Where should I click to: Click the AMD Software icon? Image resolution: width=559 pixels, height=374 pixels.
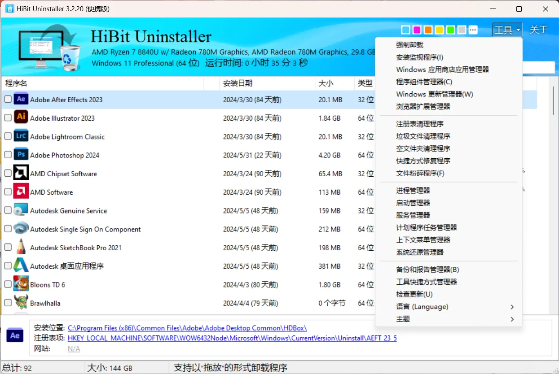tap(21, 191)
